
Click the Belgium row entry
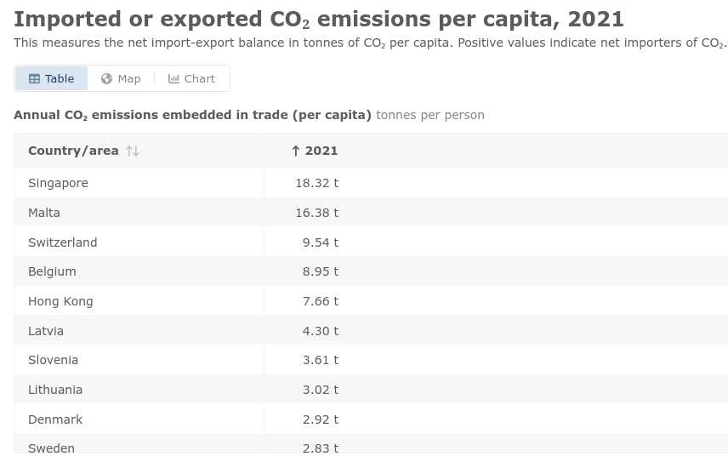point(52,271)
